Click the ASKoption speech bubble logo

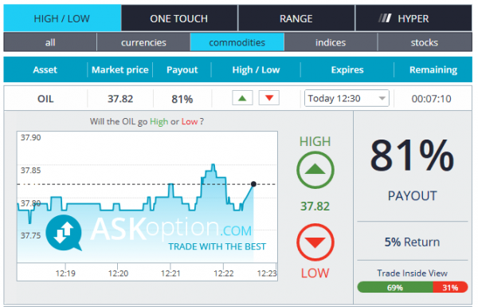click(x=64, y=233)
